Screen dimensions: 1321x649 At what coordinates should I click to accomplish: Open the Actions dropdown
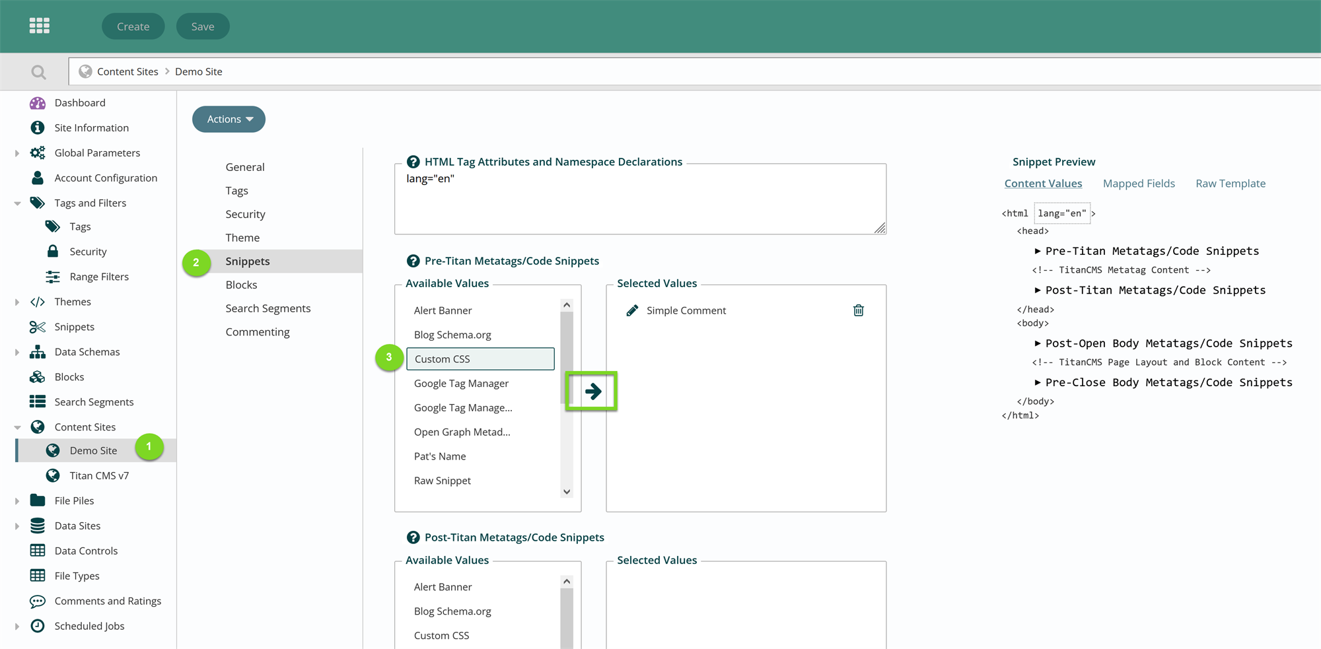(x=229, y=119)
